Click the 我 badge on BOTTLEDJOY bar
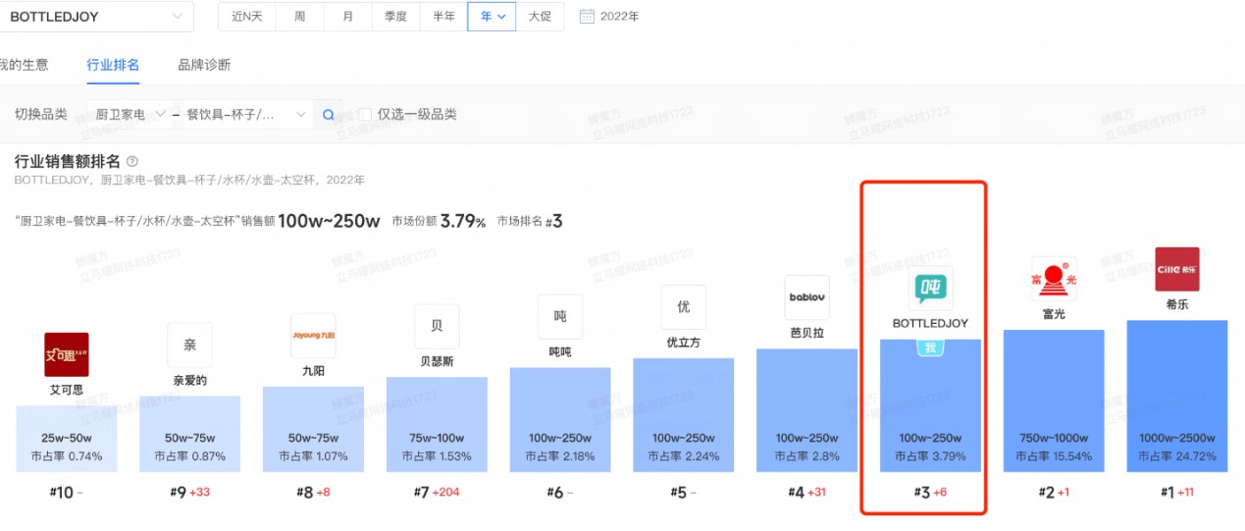Screen dimensions: 1245x531 tap(930, 347)
